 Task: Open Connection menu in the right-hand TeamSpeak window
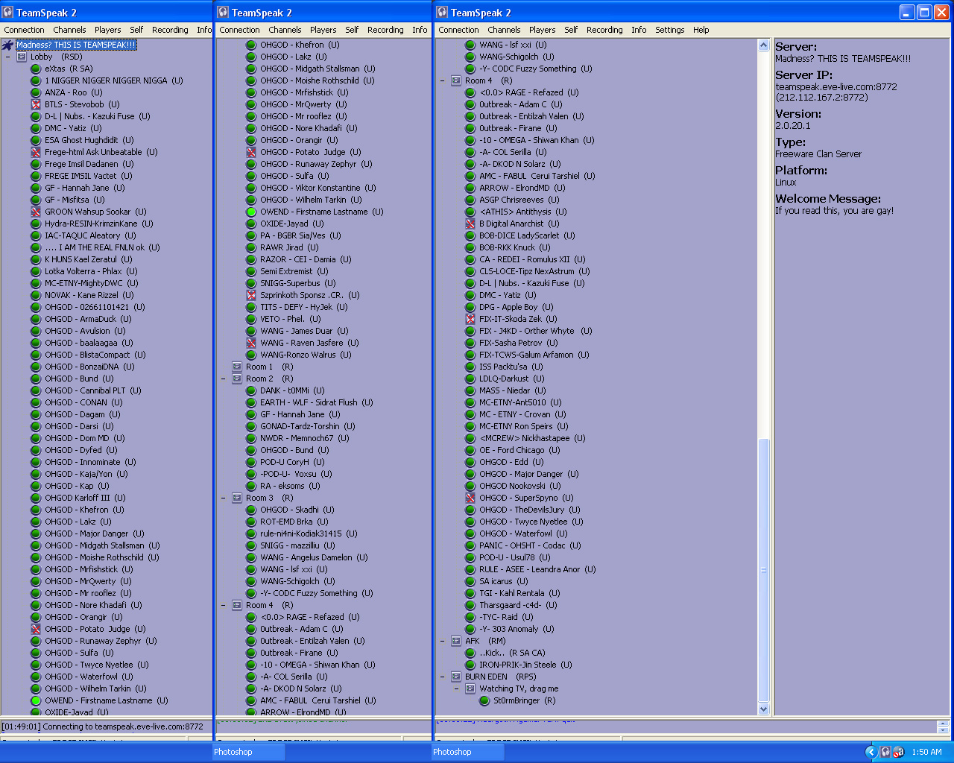coord(458,30)
